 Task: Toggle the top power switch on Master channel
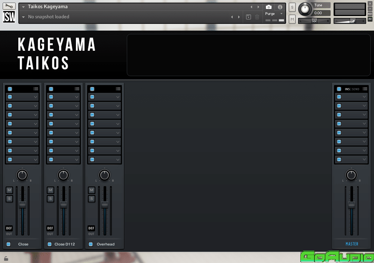(x=339, y=89)
